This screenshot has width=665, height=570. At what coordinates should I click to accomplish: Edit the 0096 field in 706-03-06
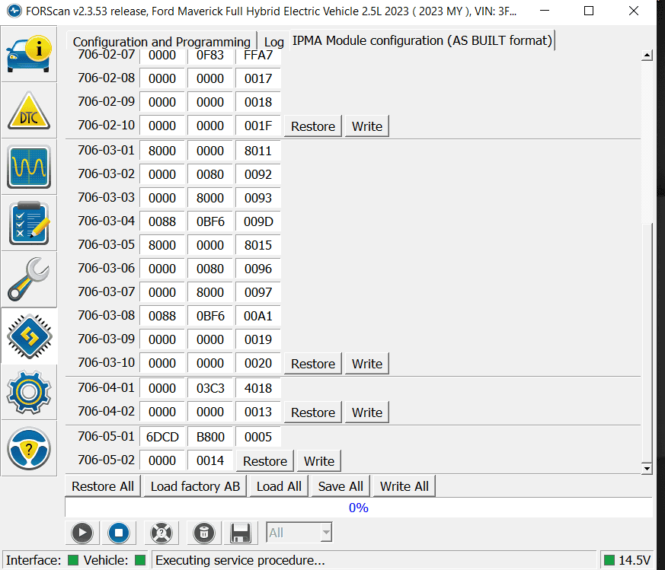(x=258, y=269)
